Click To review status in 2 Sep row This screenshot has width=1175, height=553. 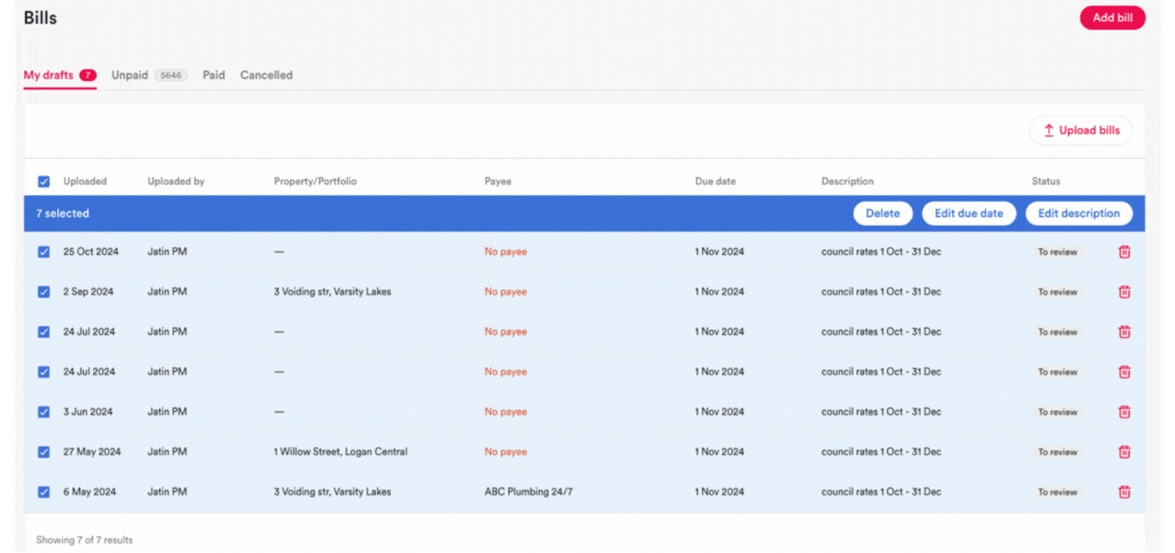pos(1057,292)
